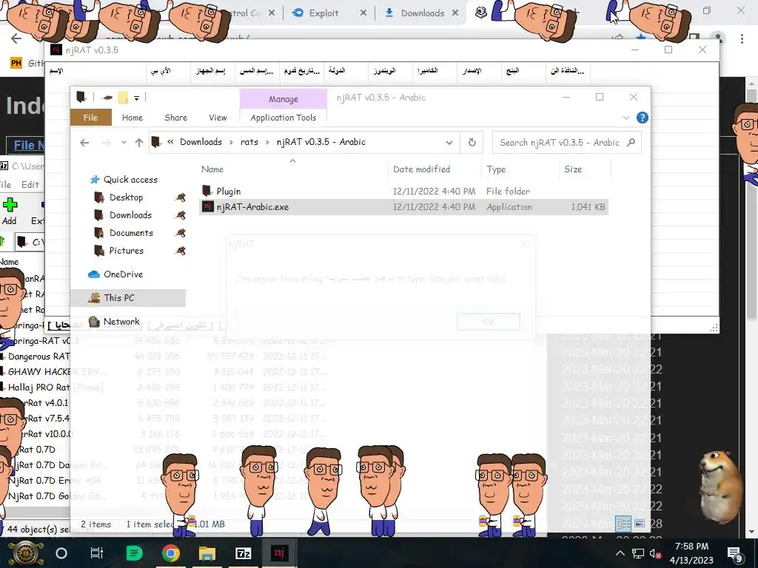Open the Share ribbon tab
The height and width of the screenshot is (568, 758).
[x=175, y=118]
